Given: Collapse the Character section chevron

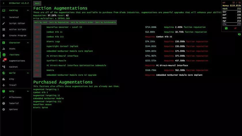Looking at the screenshot, I should [28, 43].
